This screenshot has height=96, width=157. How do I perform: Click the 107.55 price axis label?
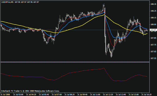(153, 58)
